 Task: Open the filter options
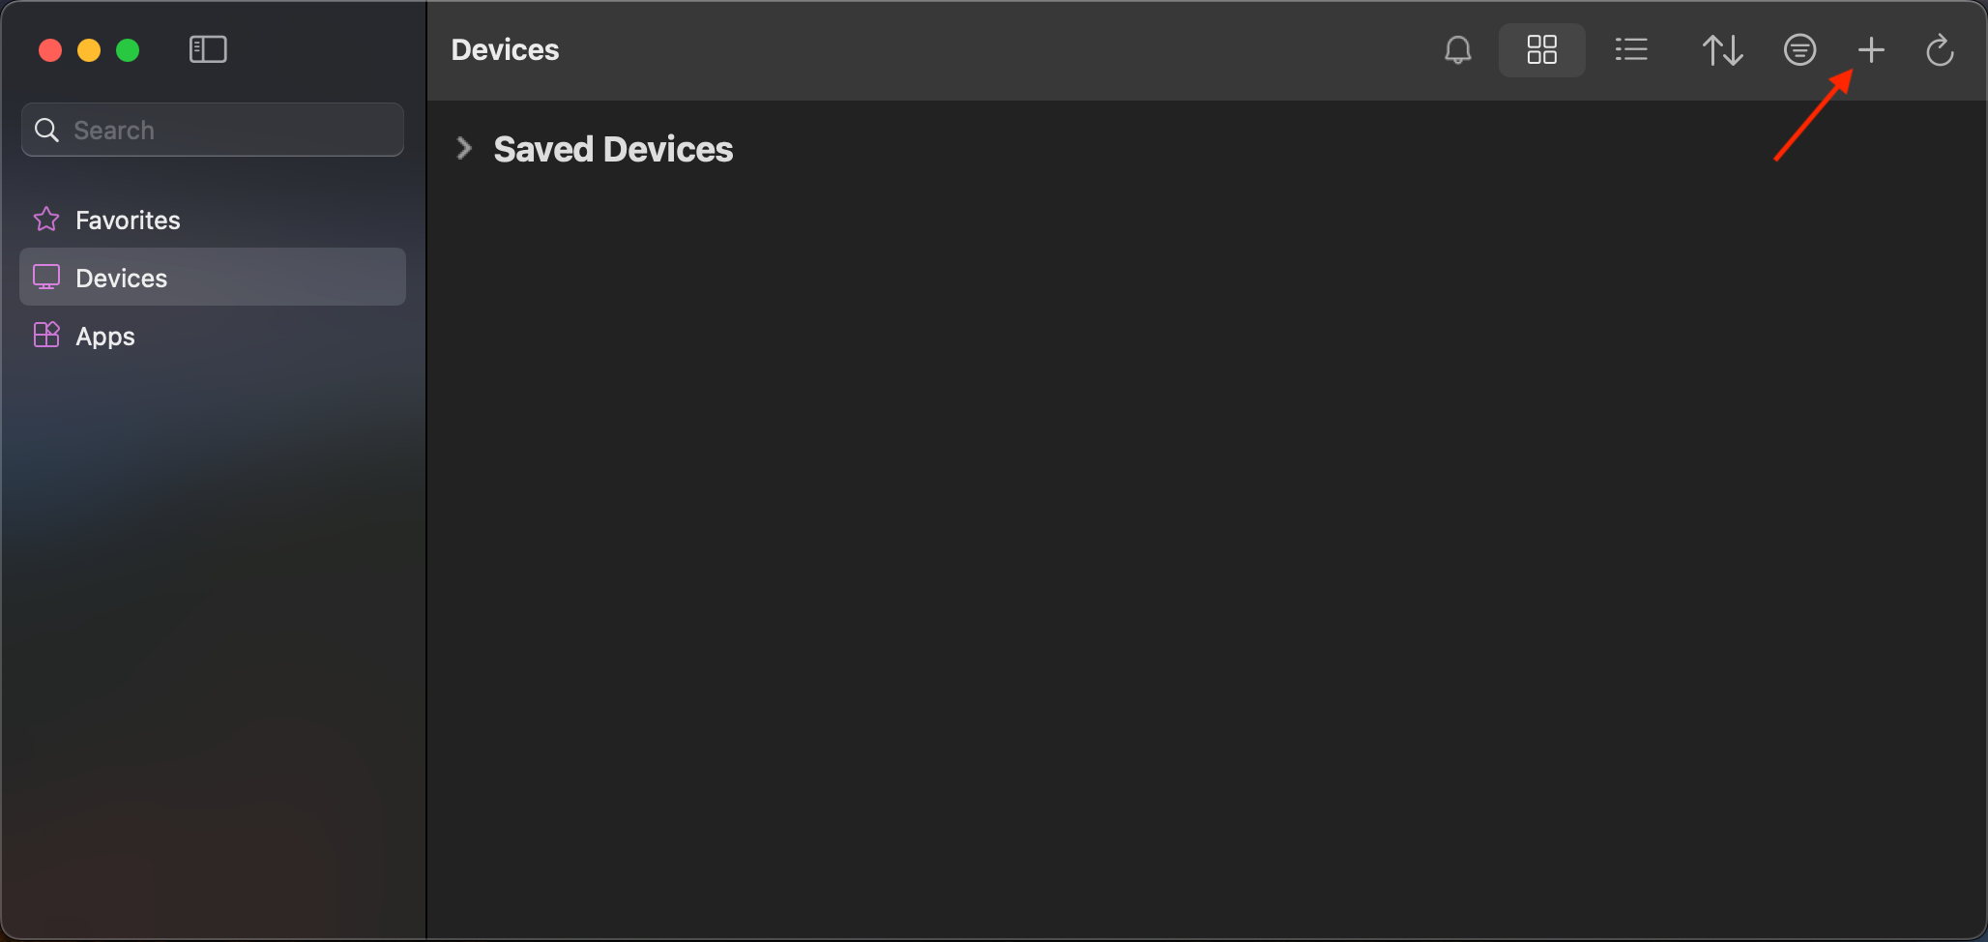pyautogui.click(x=1799, y=50)
